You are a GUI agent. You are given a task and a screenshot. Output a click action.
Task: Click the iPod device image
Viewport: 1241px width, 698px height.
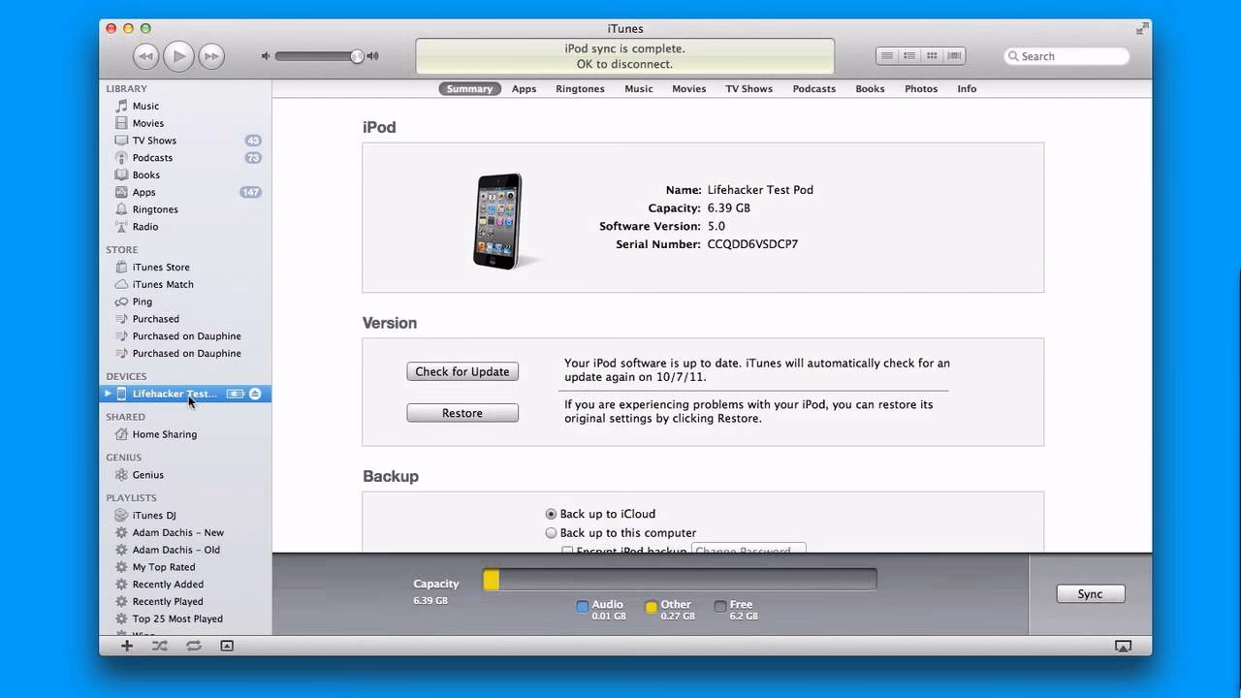(x=498, y=221)
